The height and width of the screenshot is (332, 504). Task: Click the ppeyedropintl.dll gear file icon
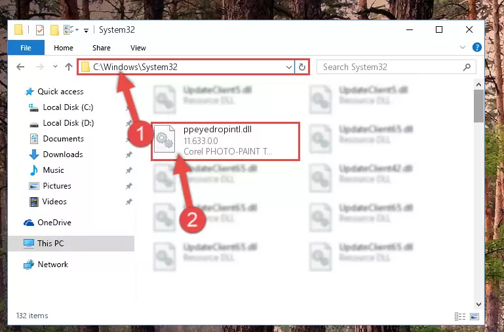165,139
